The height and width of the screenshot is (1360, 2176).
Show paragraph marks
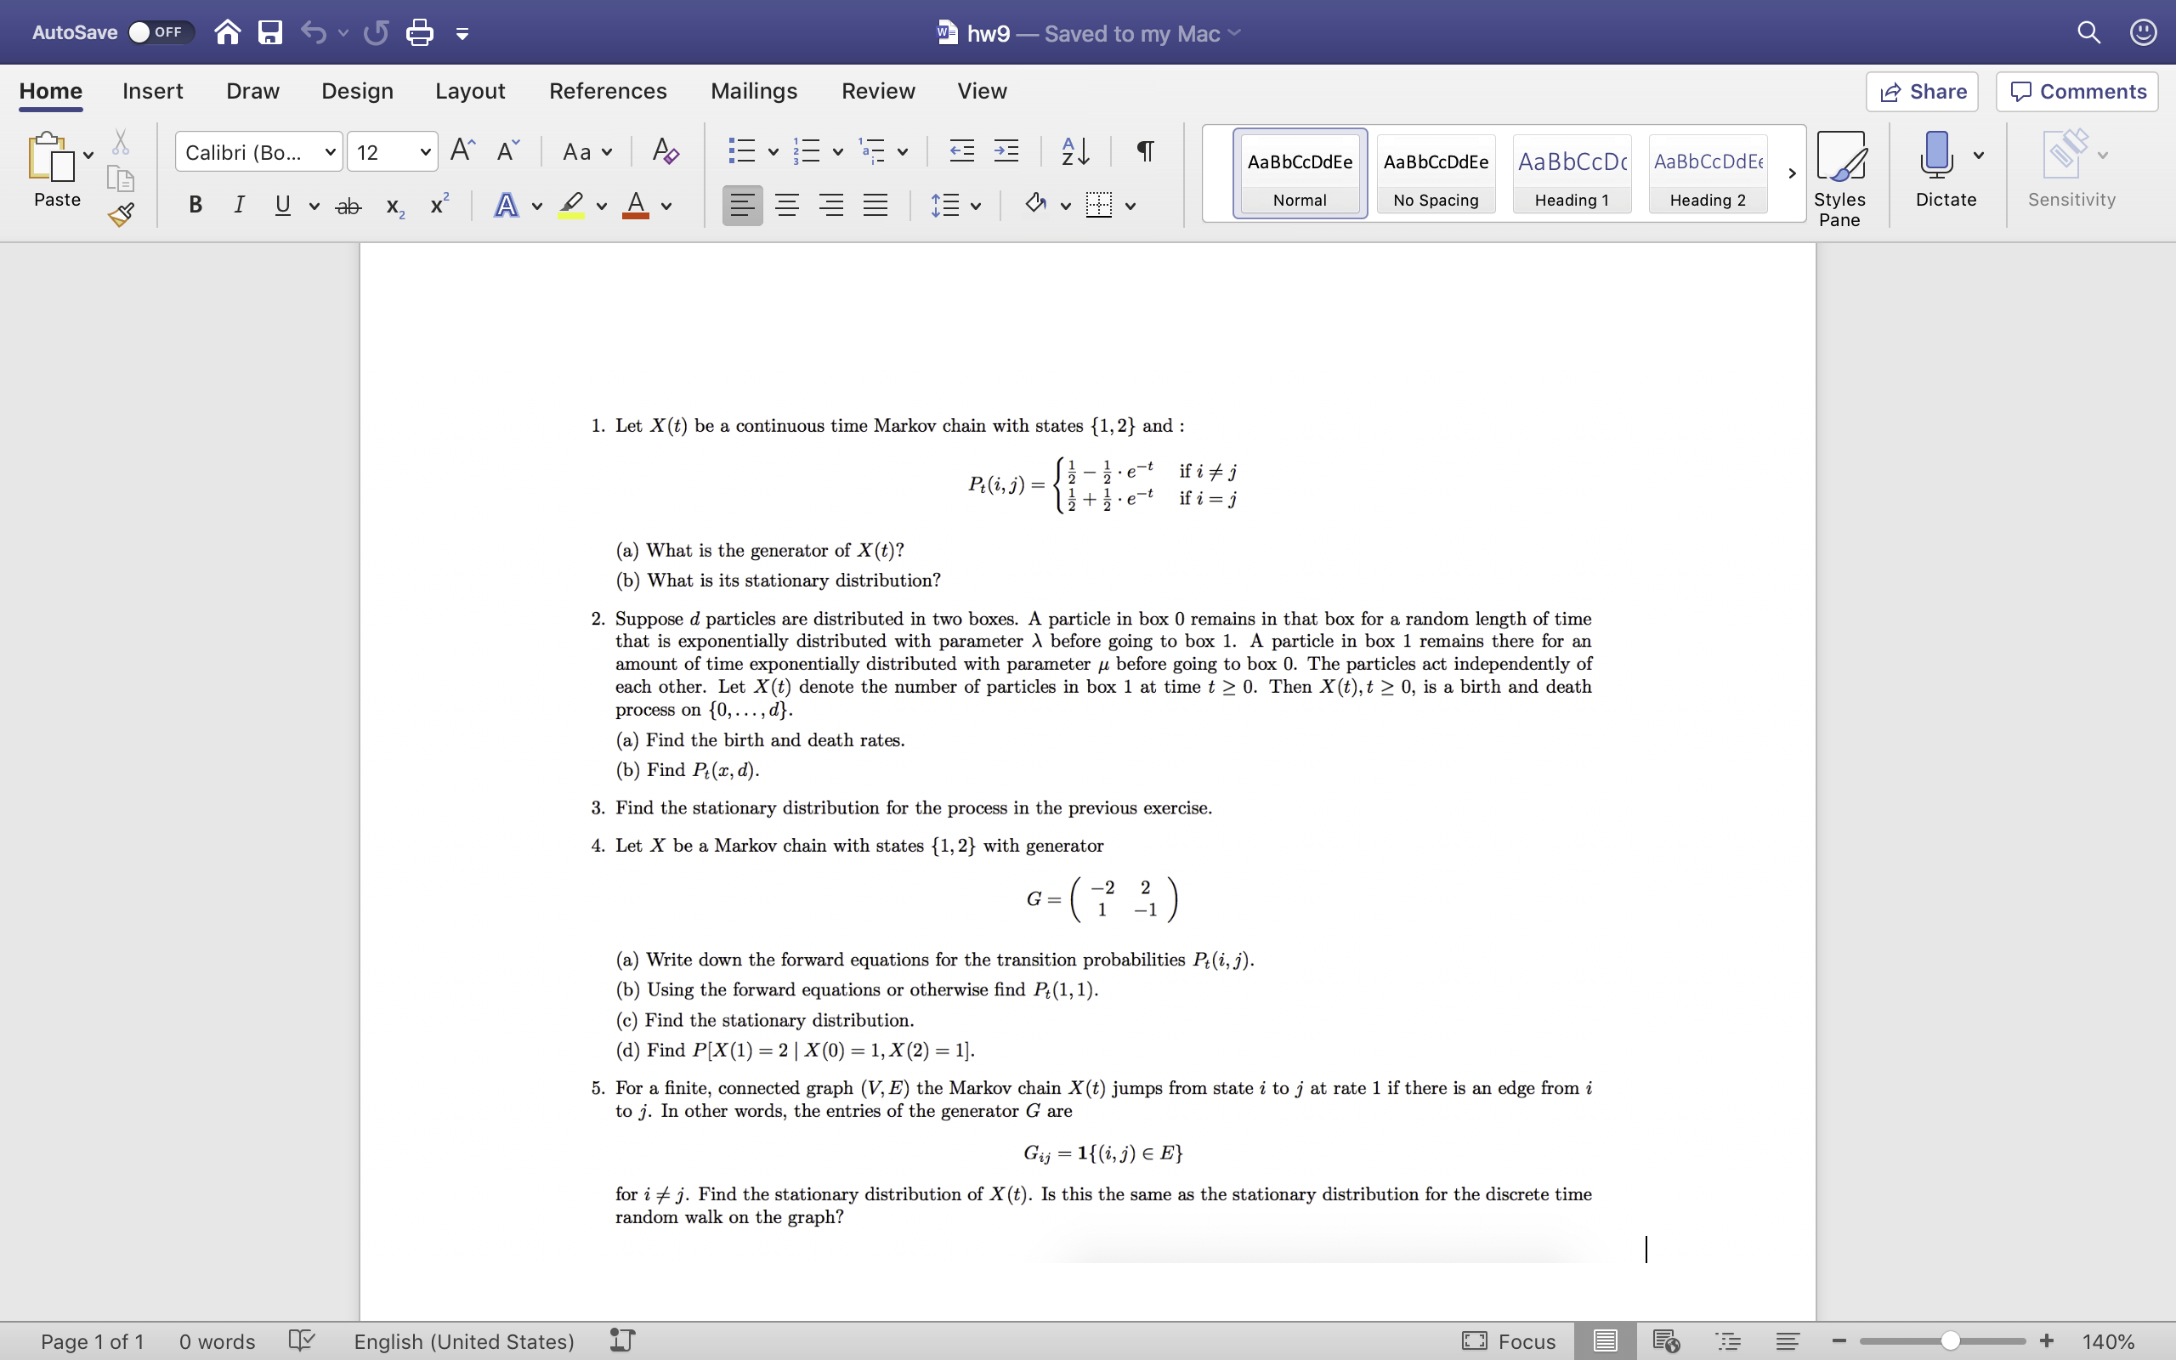pyautogui.click(x=1143, y=150)
